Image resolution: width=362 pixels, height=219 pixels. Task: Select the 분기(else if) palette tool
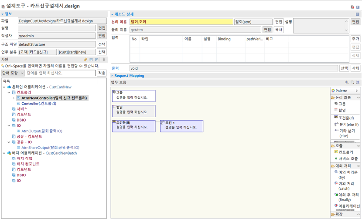coord(346,125)
